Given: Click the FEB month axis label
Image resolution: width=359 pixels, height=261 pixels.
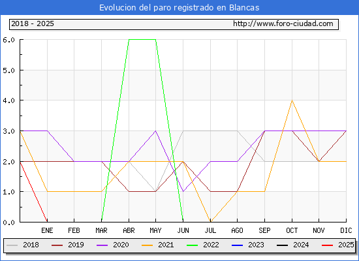Looking at the screenshot, I should click(74, 230).
